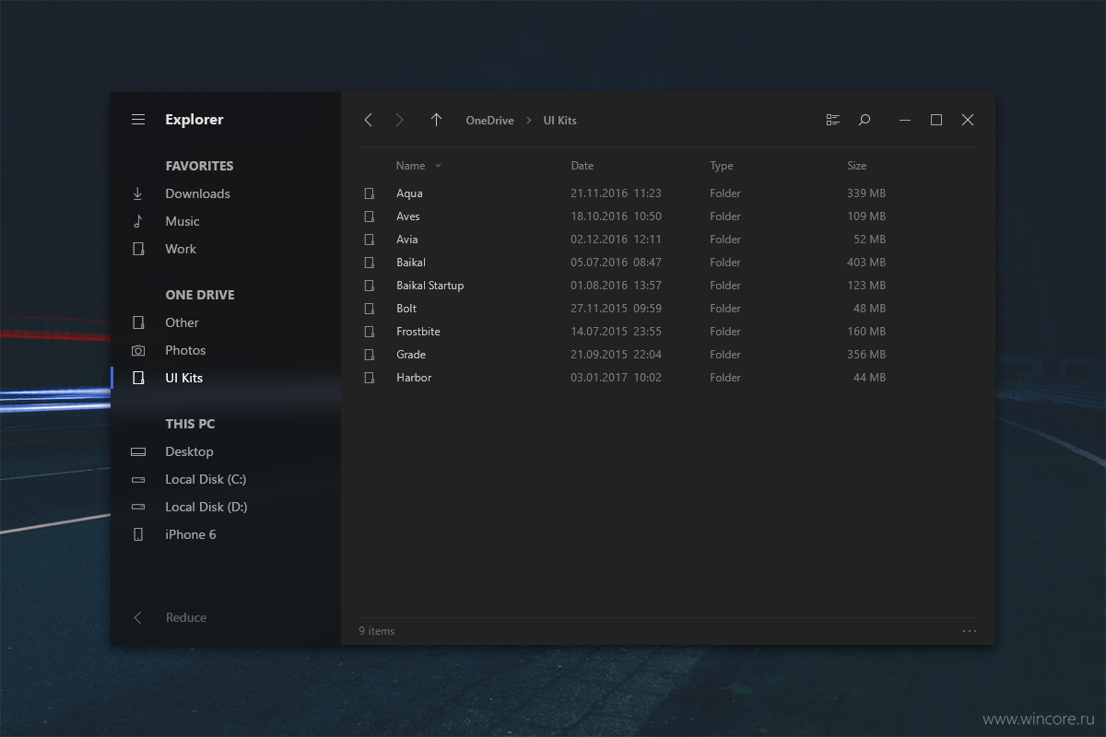Sort by the Name column header

coord(410,166)
